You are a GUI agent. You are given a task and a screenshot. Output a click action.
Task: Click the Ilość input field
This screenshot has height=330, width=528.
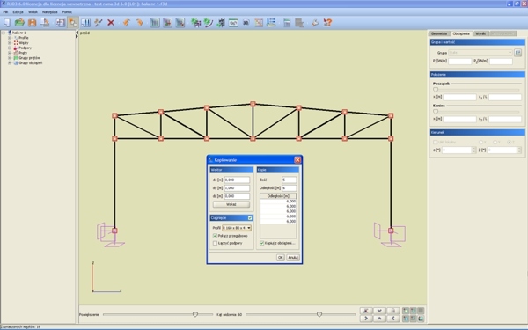point(290,180)
